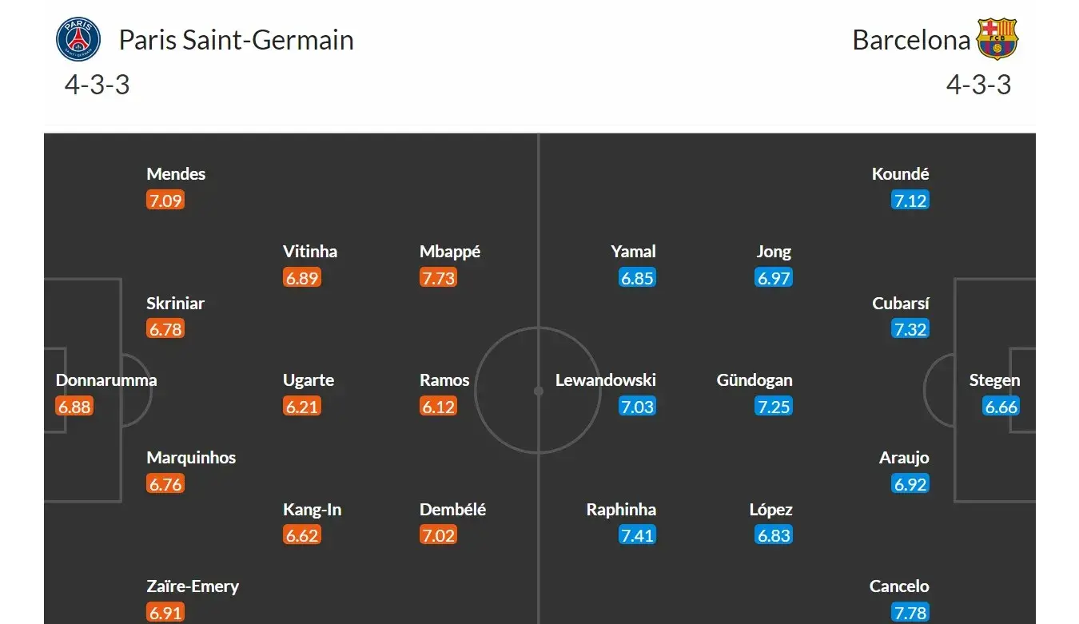The image size is (1079, 624).
Task: Select Marquinhos's player name
Action: pyautogui.click(x=191, y=458)
